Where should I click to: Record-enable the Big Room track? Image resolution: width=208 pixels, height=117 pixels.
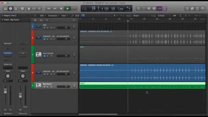click(x=51, y=87)
